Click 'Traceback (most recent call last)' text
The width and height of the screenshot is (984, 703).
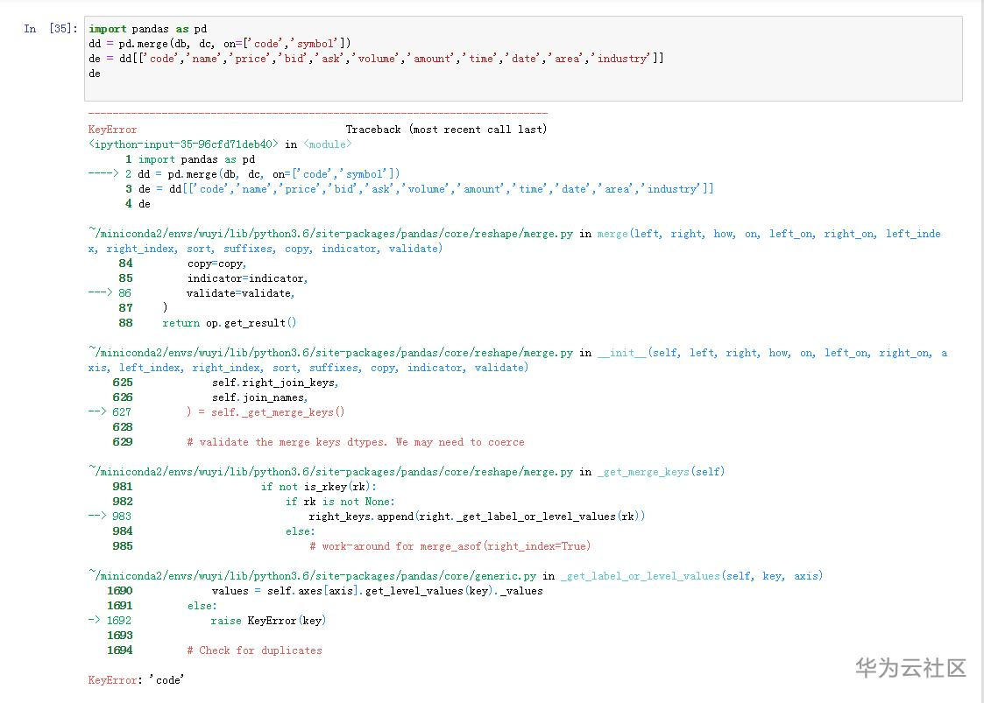click(446, 130)
